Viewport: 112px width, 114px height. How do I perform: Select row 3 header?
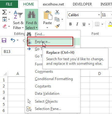[4, 92]
